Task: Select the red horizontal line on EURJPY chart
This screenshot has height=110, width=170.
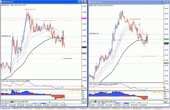Action: coord(135,19)
